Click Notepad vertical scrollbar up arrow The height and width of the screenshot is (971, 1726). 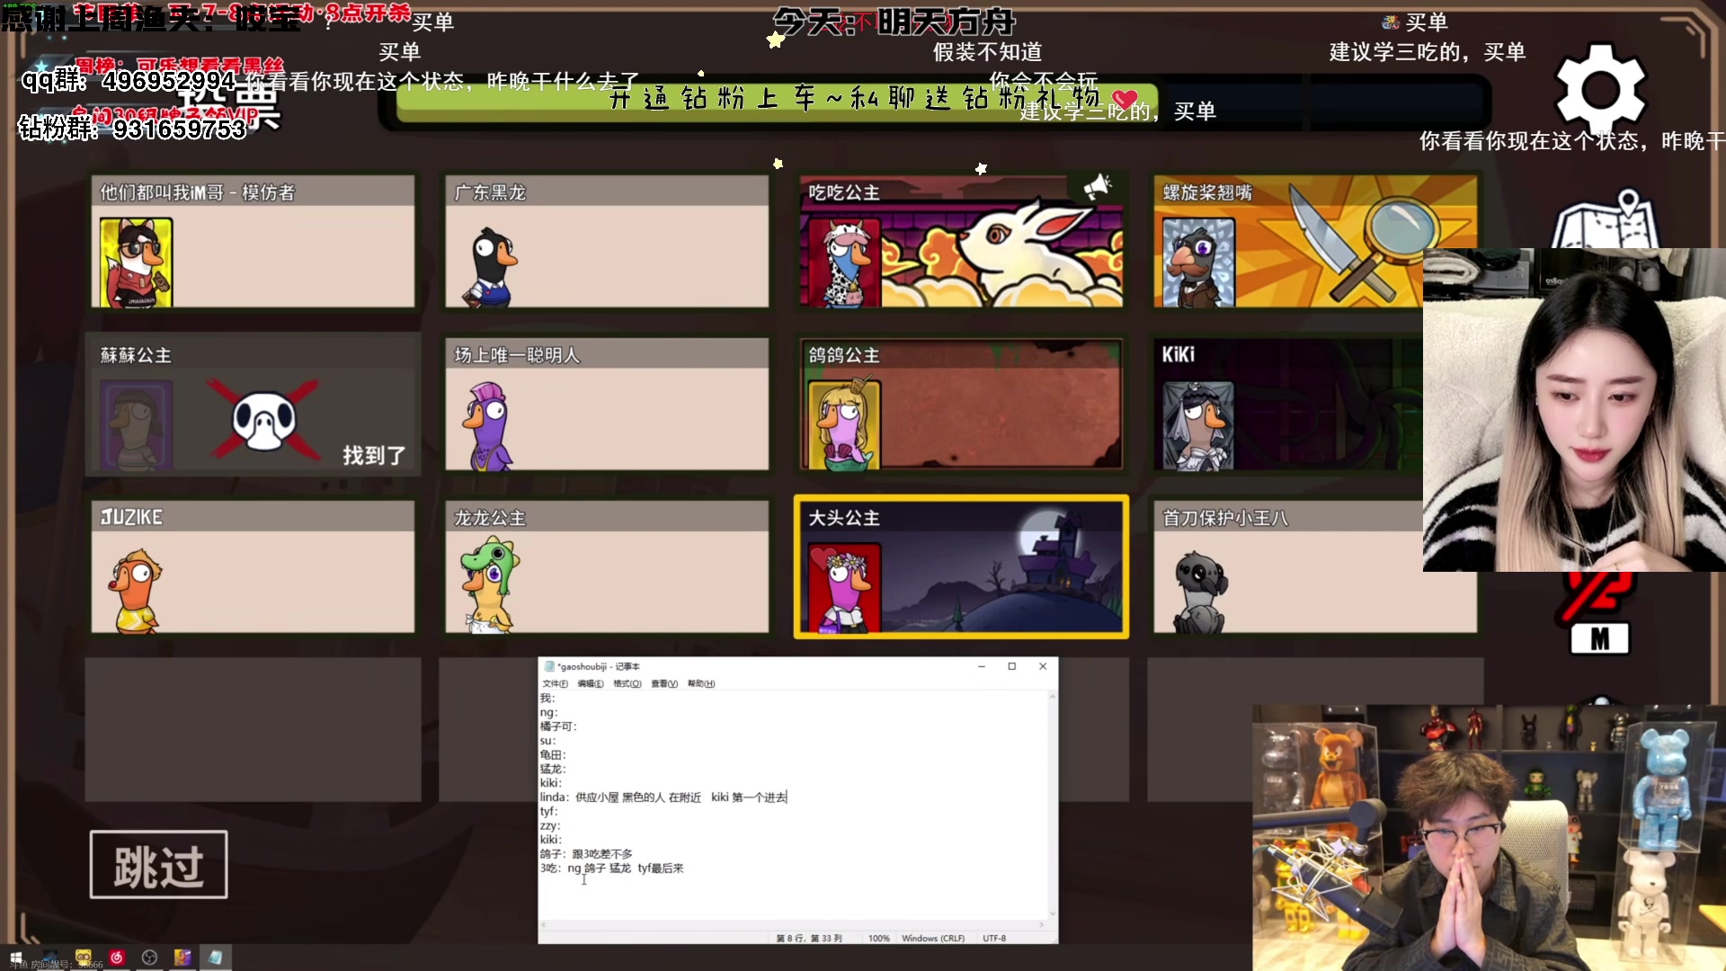point(1052,697)
